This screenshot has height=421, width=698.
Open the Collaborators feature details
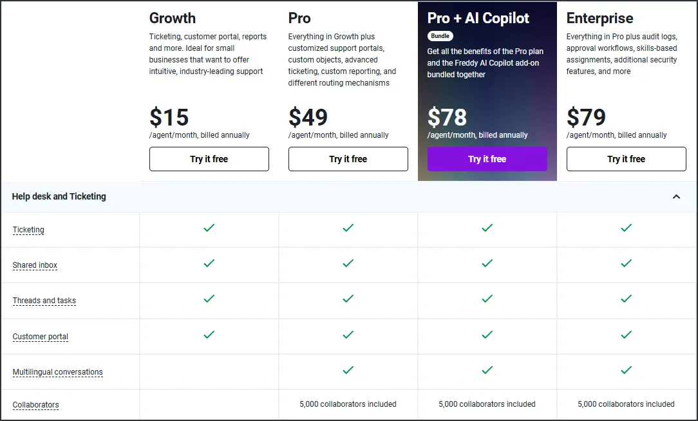35,404
